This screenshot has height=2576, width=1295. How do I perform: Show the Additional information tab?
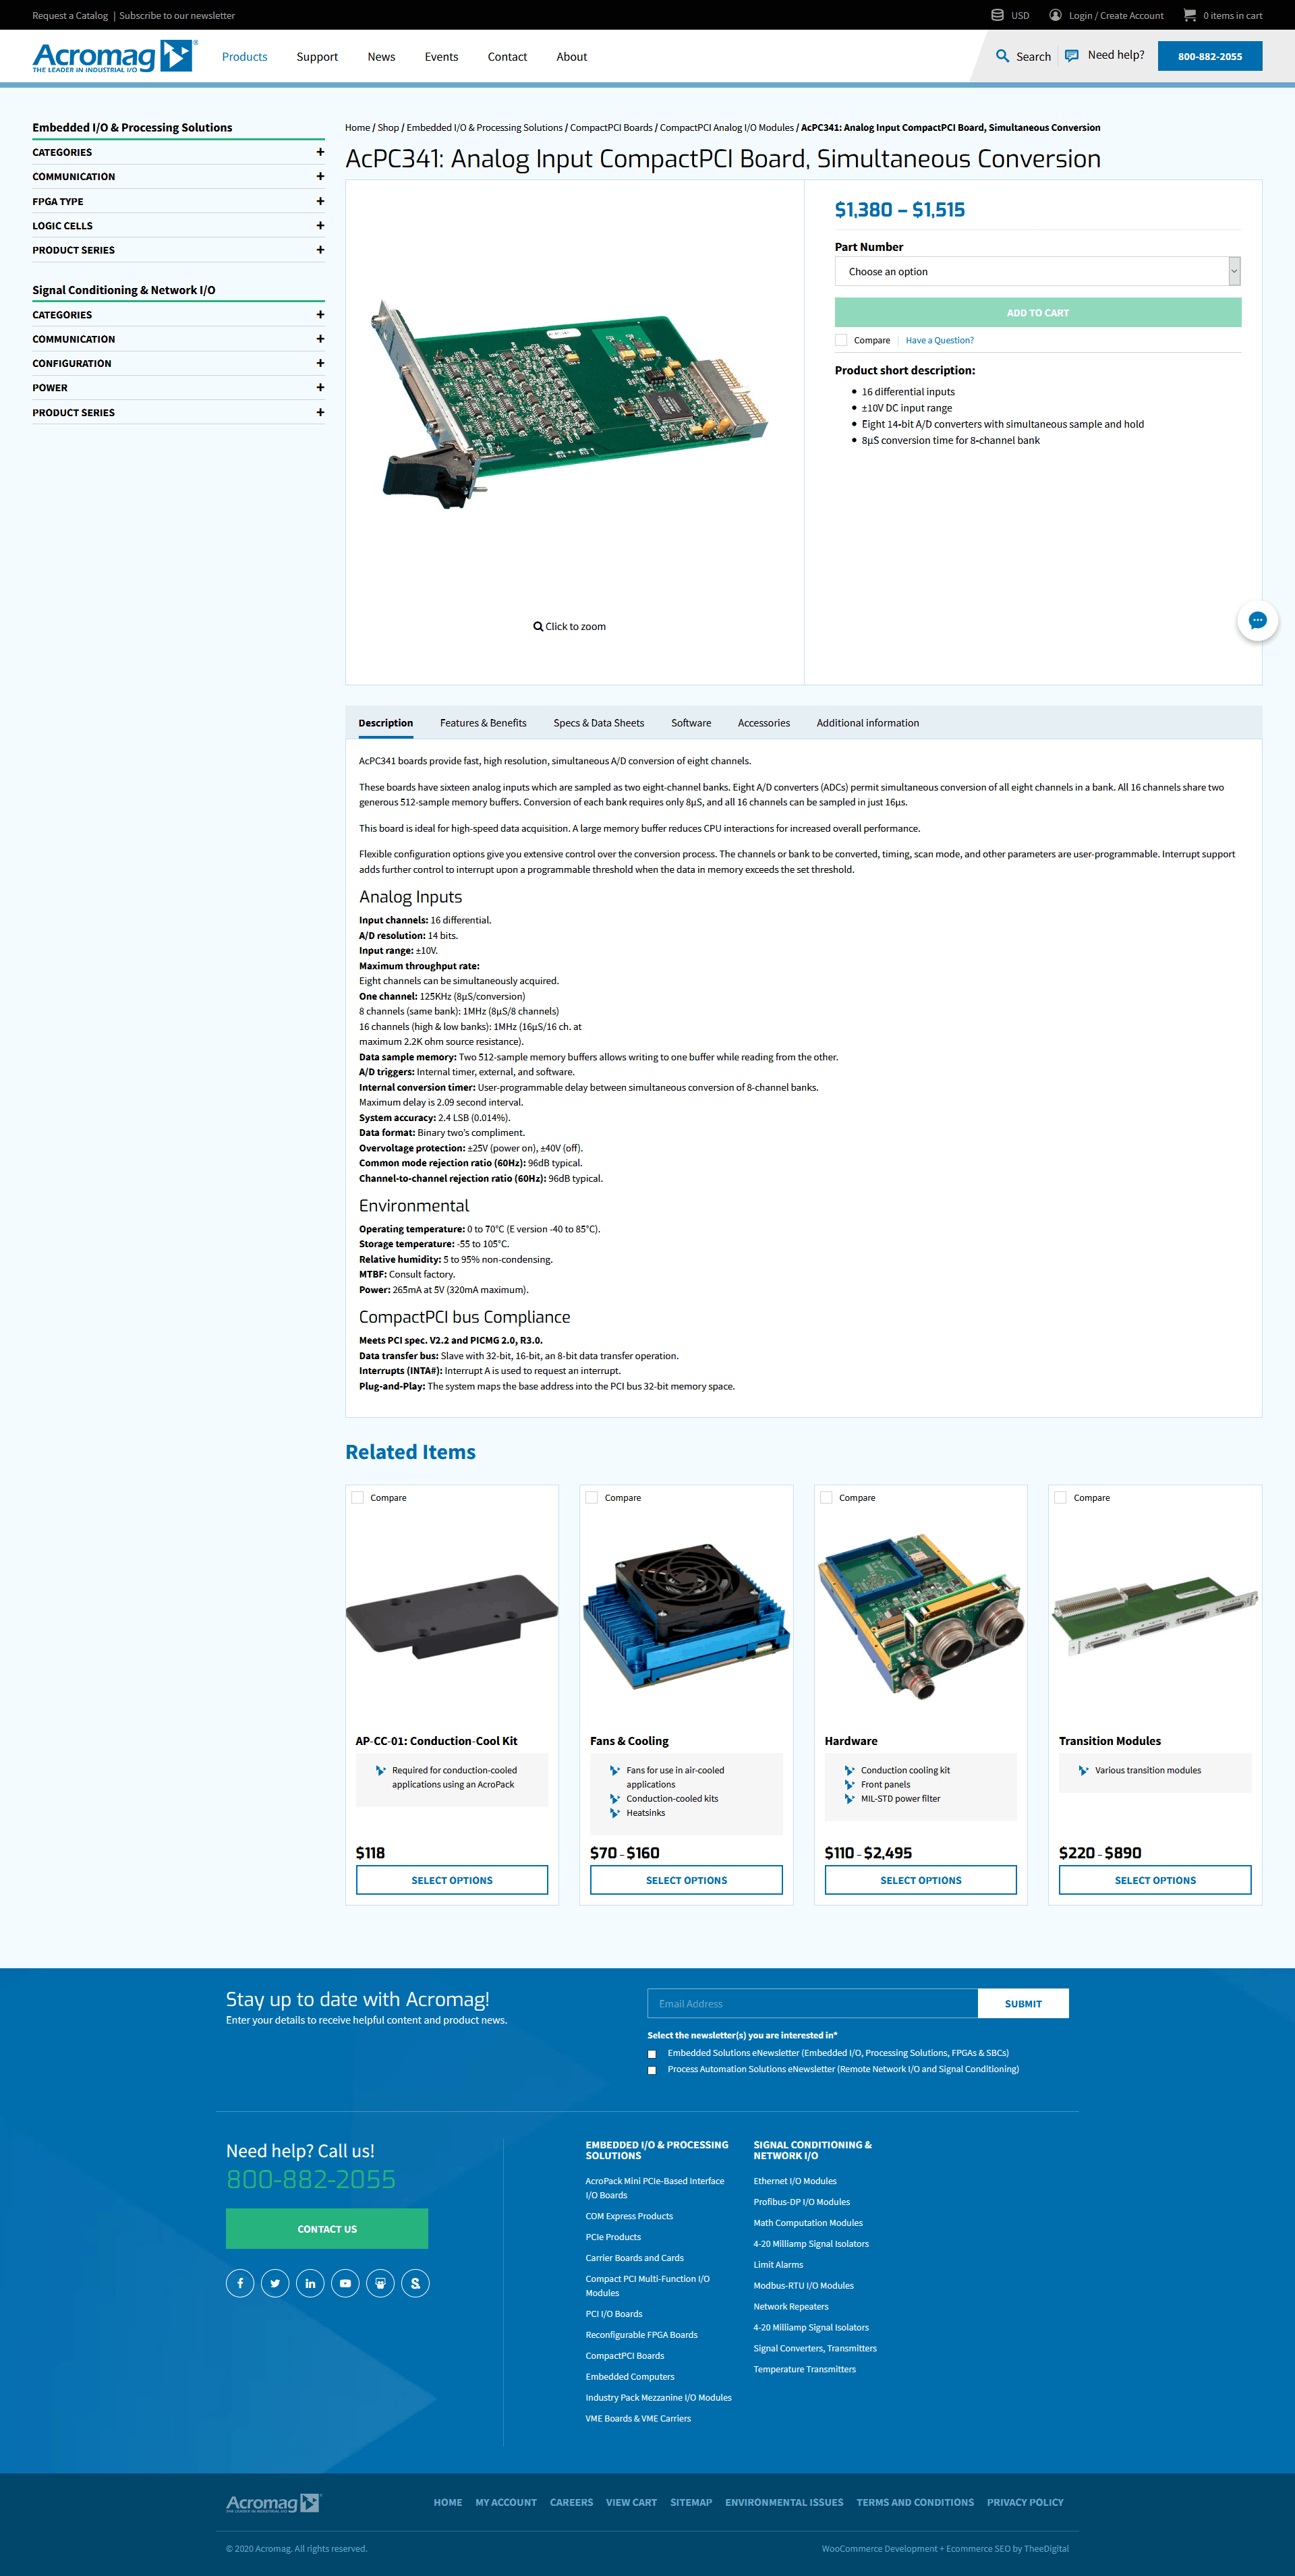point(868,723)
